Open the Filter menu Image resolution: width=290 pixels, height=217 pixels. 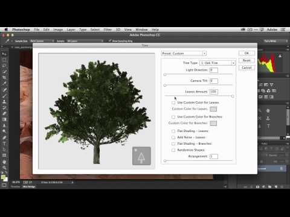[x=108, y=30]
